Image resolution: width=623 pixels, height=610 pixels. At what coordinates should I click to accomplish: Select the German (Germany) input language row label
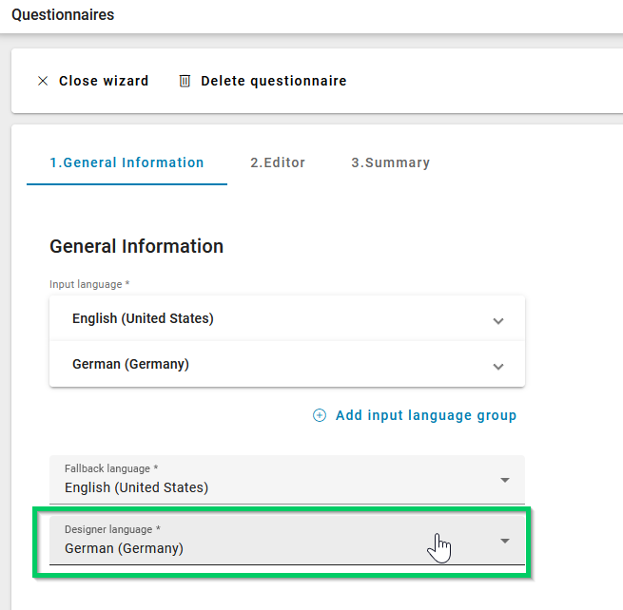click(130, 364)
